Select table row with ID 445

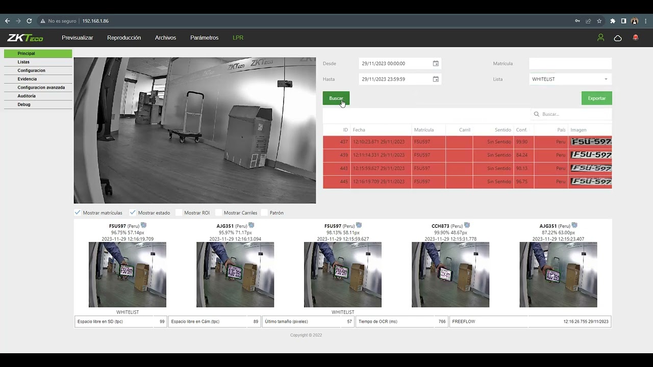467,181
